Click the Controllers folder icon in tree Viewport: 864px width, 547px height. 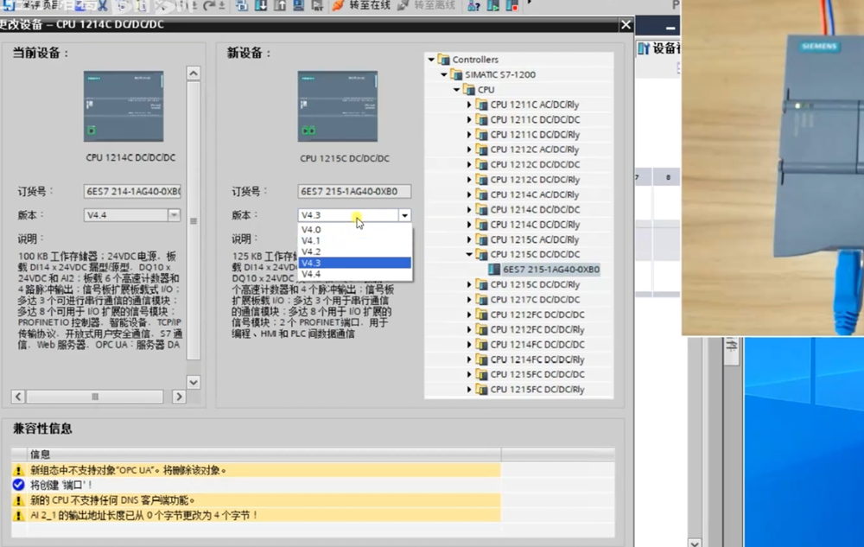444,60
